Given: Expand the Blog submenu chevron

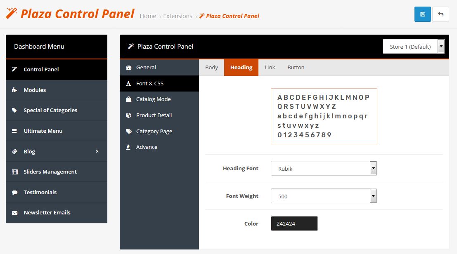Looking at the screenshot, I should pyautogui.click(x=97, y=151).
